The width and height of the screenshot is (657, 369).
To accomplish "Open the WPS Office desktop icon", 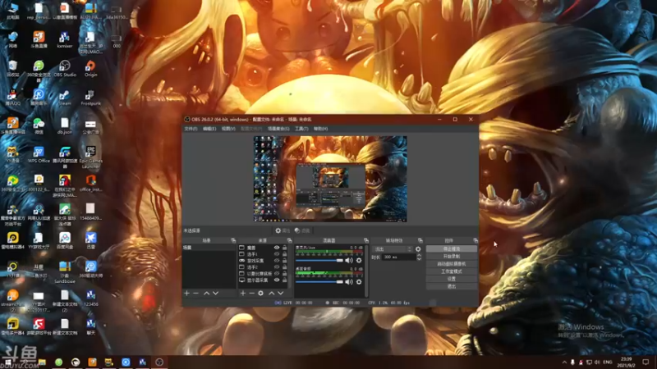I will [39, 154].
